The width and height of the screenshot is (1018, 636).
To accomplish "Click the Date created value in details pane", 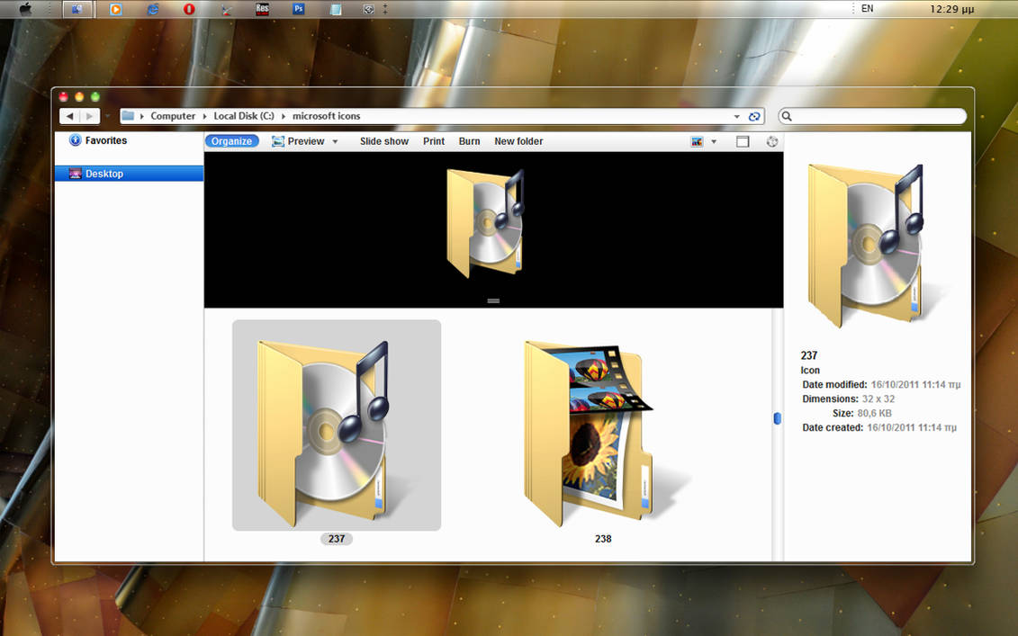I will [x=912, y=427].
